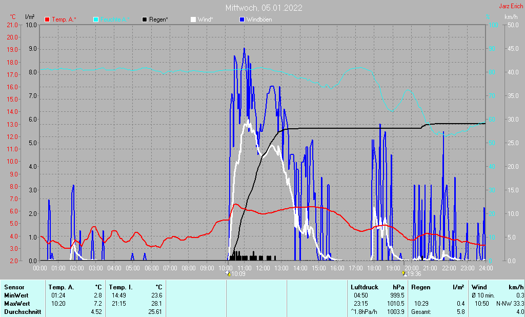Select the 'Temp. A.*' legend label

(64, 20)
